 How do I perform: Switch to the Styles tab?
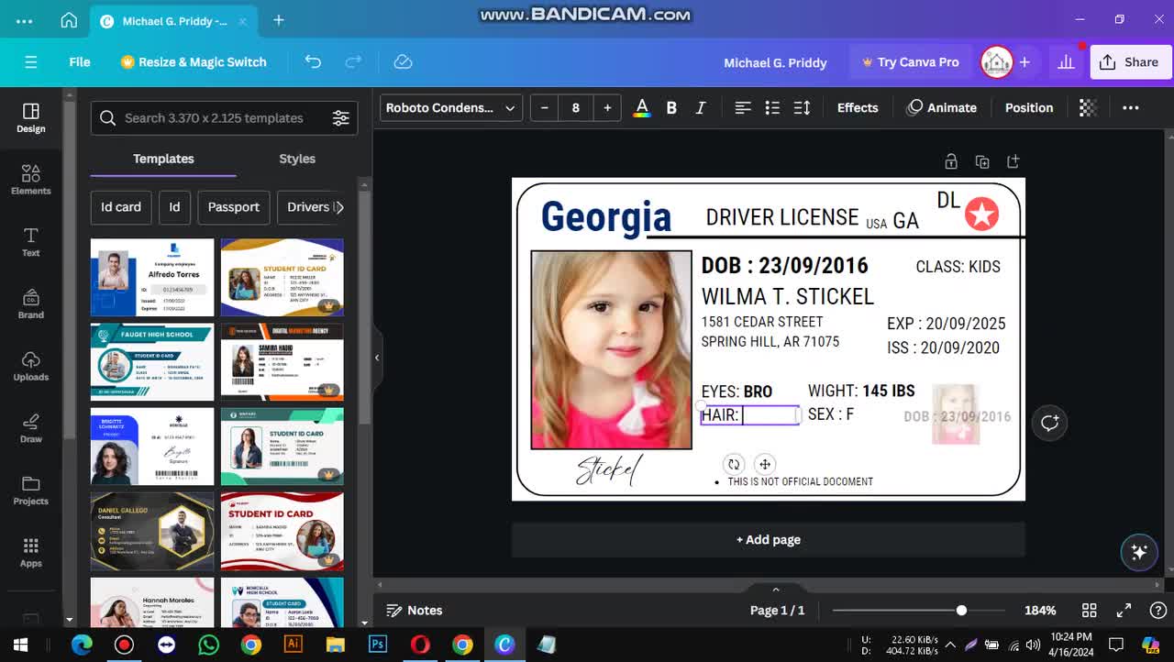(296, 158)
